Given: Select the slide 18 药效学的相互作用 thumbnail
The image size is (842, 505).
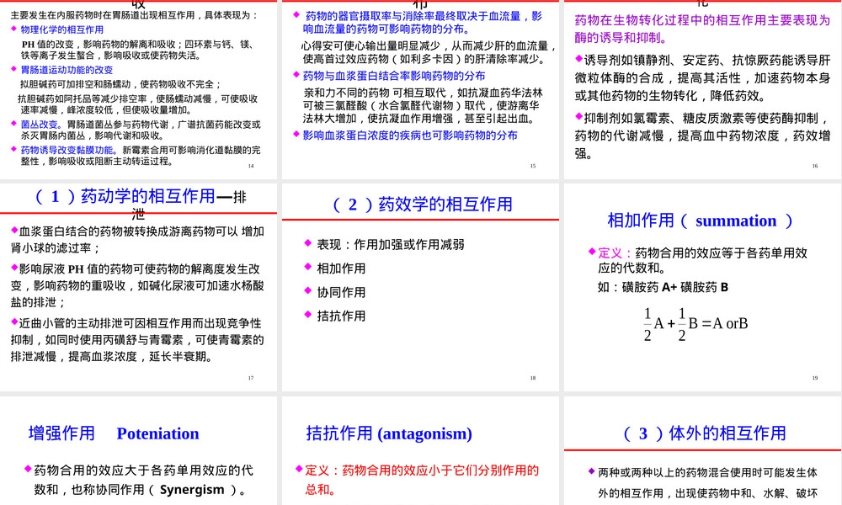Looking at the screenshot, I should coord(420,287).
